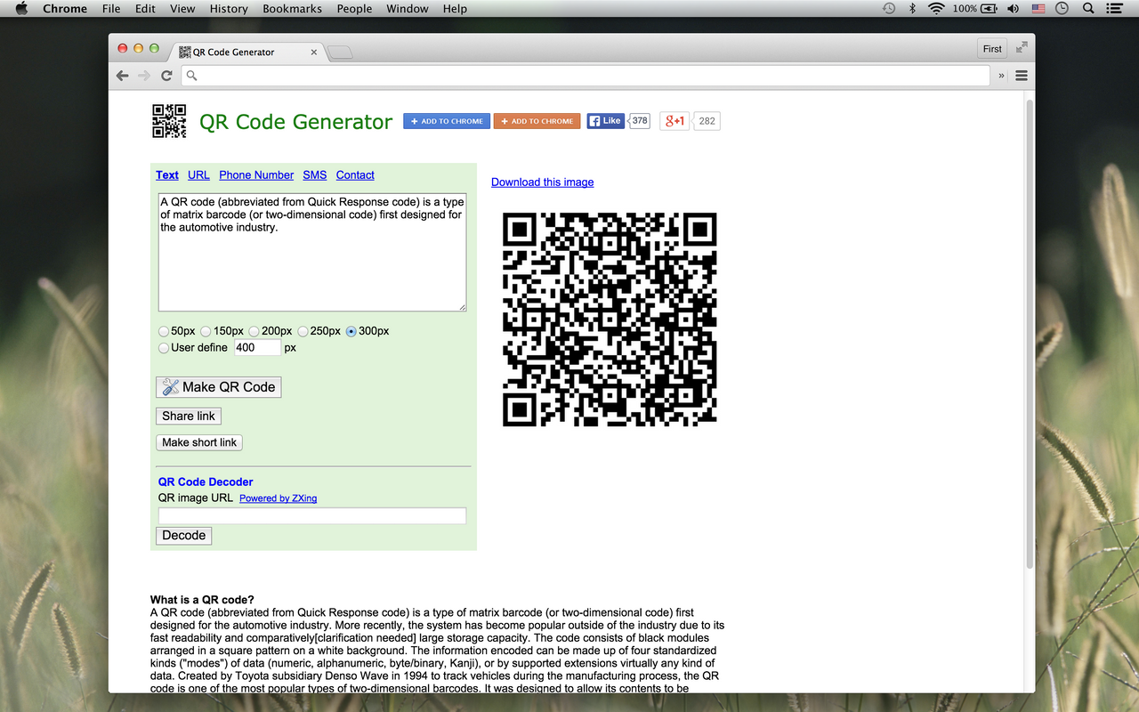Click the search magnifier in the address bar

[191, 76]
